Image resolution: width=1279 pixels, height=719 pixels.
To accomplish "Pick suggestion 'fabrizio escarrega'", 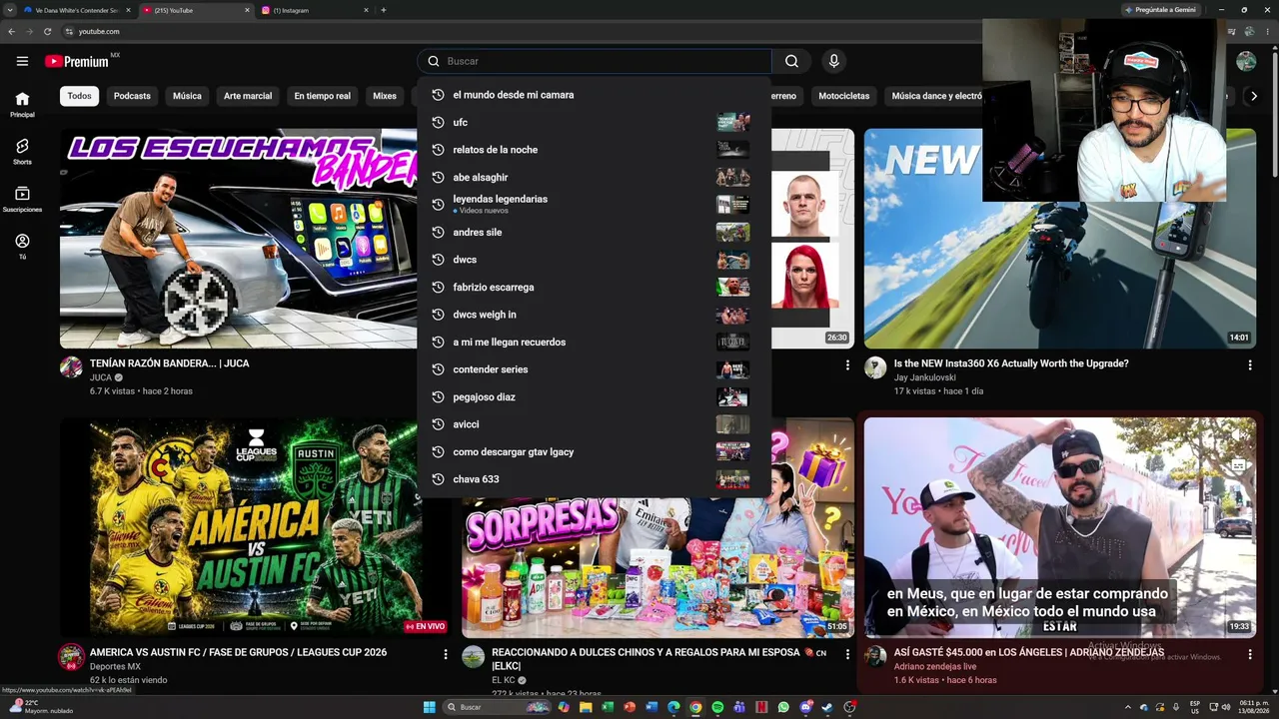I will click(595, 287).
